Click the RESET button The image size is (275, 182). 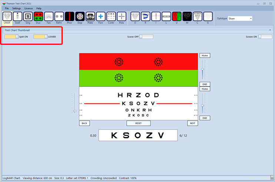[138, 123]
